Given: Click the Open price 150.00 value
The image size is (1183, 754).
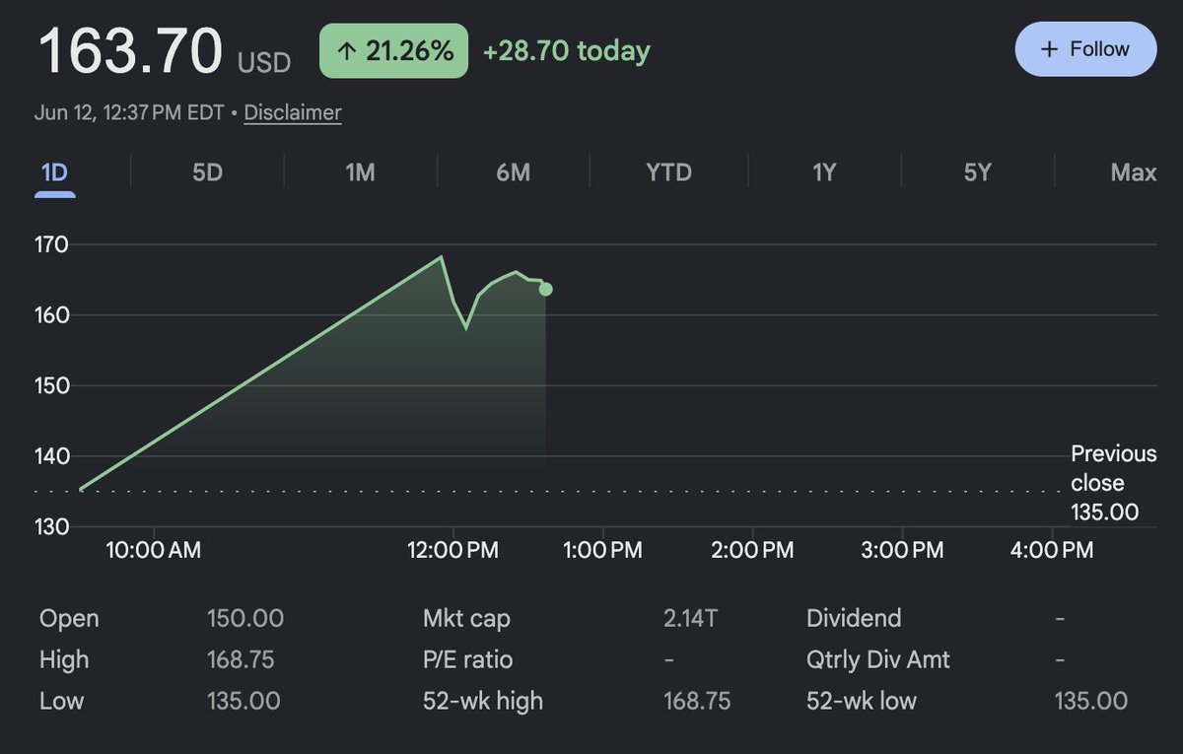Looking at the screenshot, I should click(x=244, y=619).
